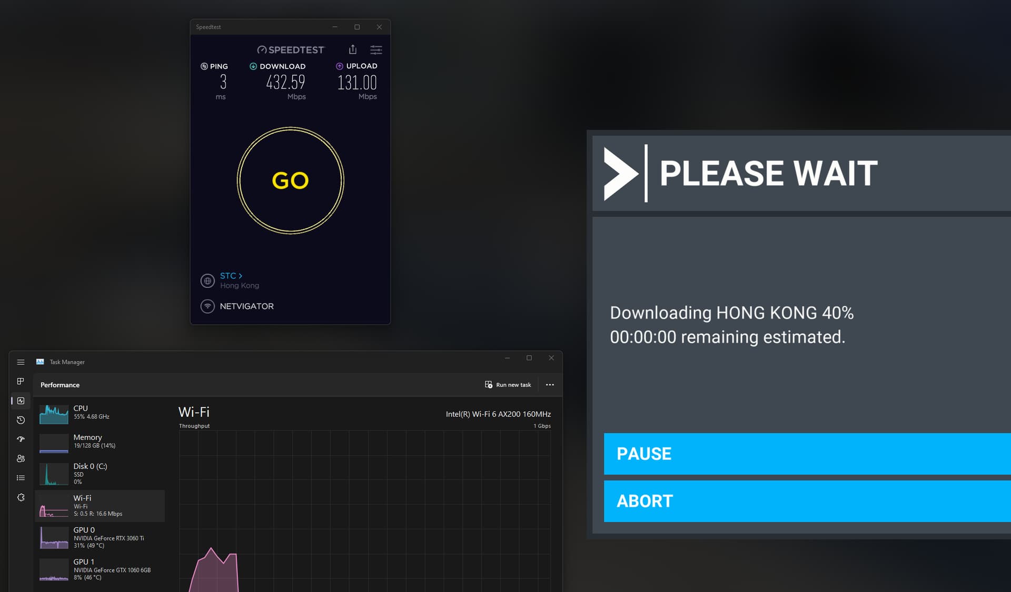
Task: Pause the Hong Kong download
Action: tap(807, 454)
